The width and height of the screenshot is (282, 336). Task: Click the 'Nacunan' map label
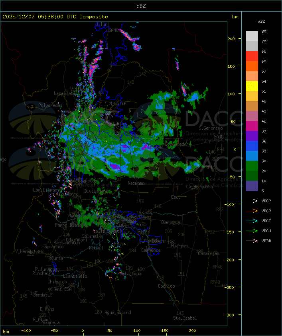click(136, 183)
